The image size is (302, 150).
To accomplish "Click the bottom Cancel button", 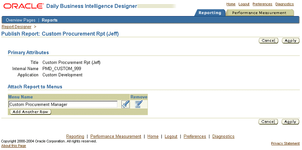I will point(268,121).
